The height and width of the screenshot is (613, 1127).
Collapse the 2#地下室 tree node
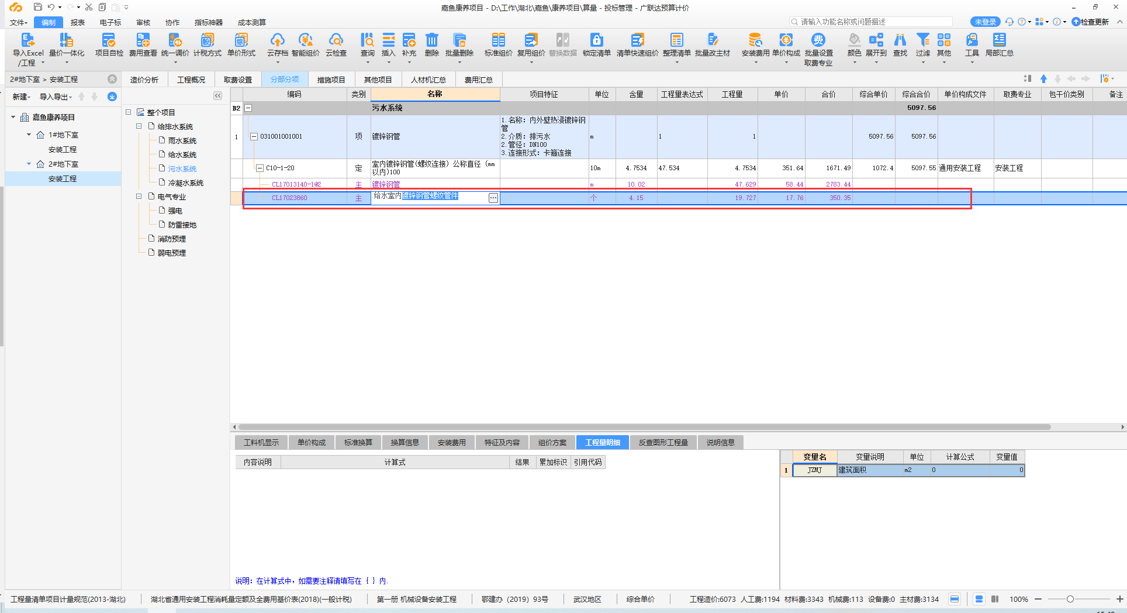29,164
